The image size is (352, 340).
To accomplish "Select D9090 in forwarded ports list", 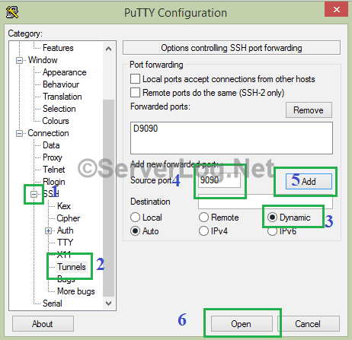I will [x=146, y=129].
